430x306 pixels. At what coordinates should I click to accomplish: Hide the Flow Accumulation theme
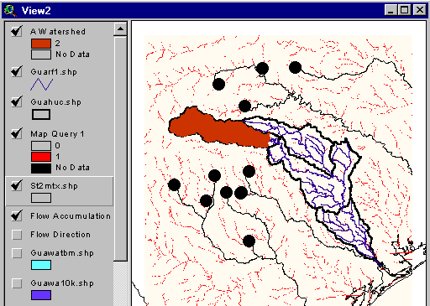tap(17, 215)
